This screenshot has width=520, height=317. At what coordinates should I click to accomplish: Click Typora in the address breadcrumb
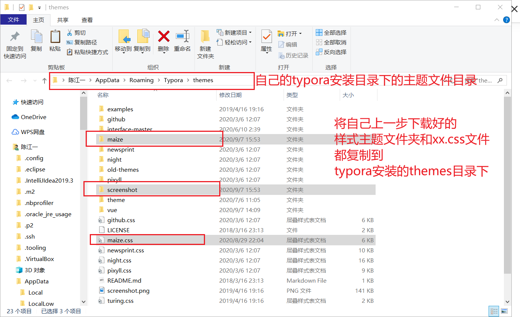click(173, 80)
